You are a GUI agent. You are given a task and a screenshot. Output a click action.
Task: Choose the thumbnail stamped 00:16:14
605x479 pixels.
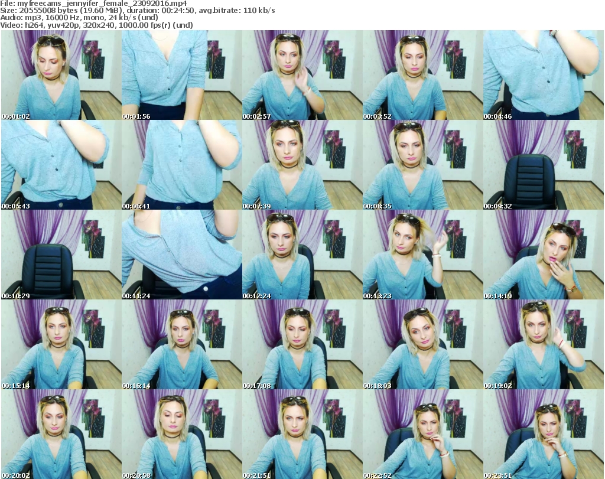[182, 344]
